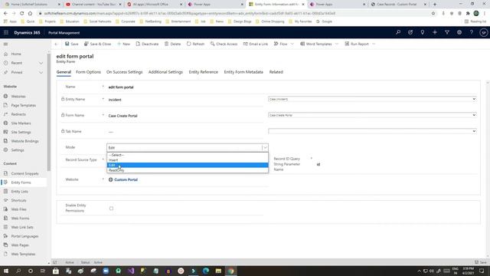The height and width of the screenshot is (276, 490).
Task: Open the Dynamics 365 app launcher waffle
Action: tap(6, 32)
